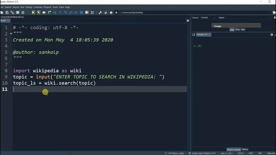Click the @author: sankalp docstring line
Viewport: 276px width, 155px height.
pos(36,52)
